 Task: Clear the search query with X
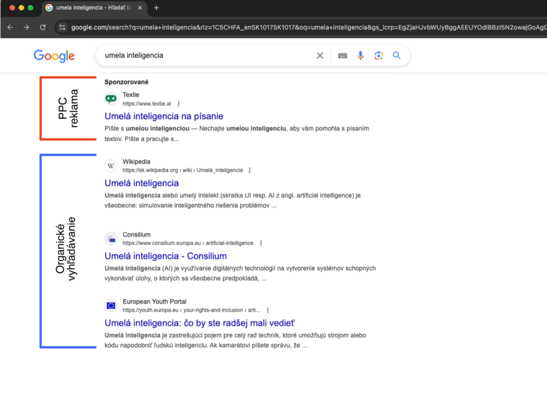tap(320, 56)
